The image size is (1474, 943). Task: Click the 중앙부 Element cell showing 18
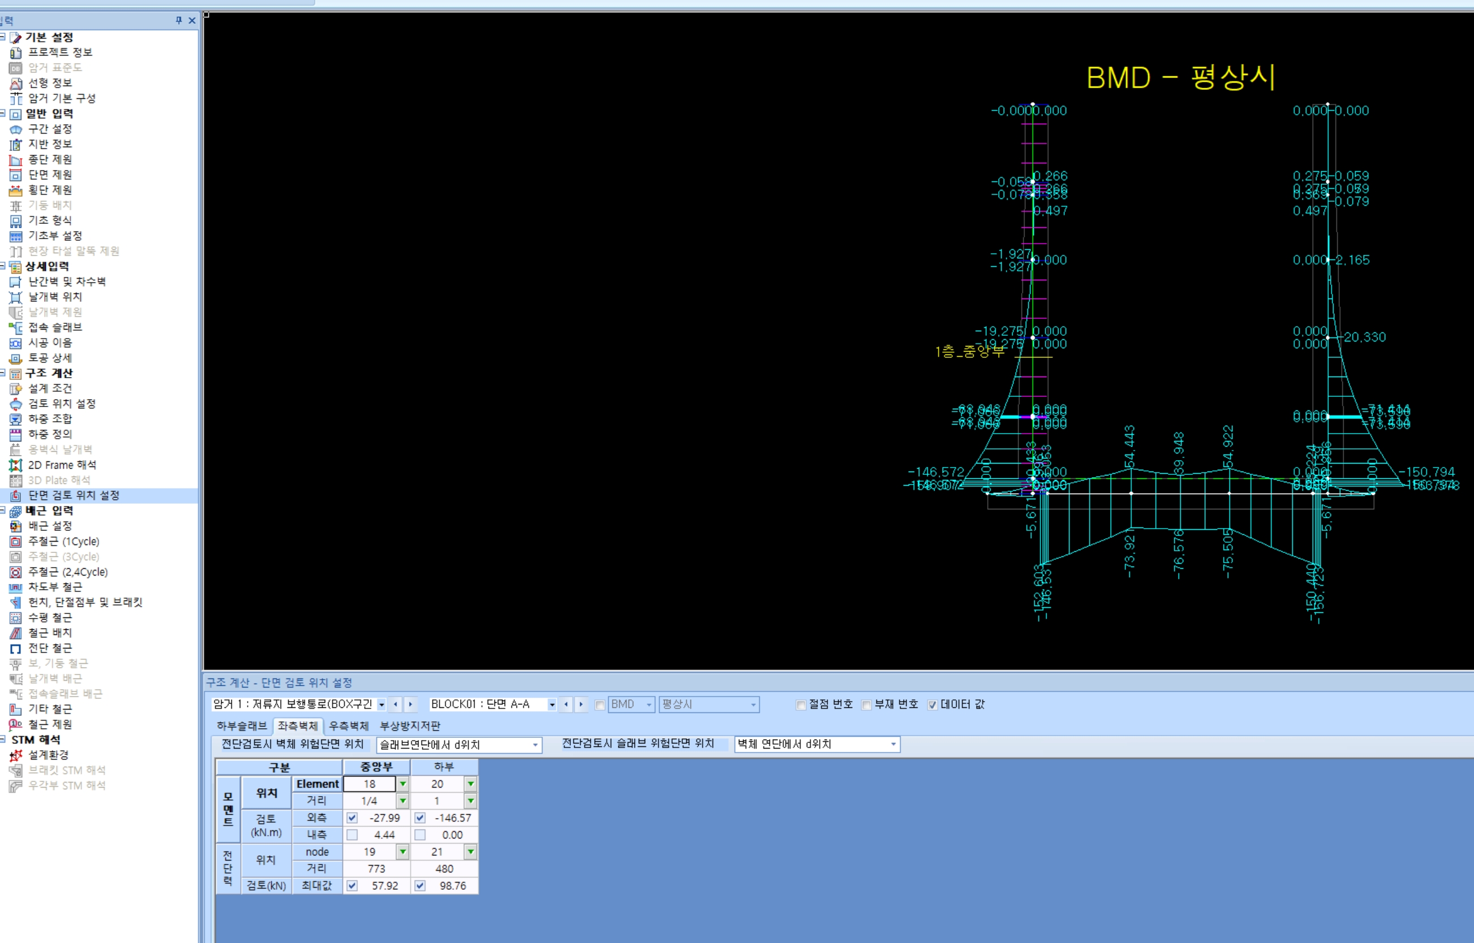click(369, 784)
